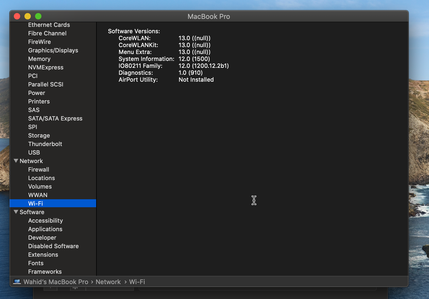Screen dimensions: 429x299
Task: Select the highlighted Wi-Fi sidebar row
Action: click(x=53, y=204)
